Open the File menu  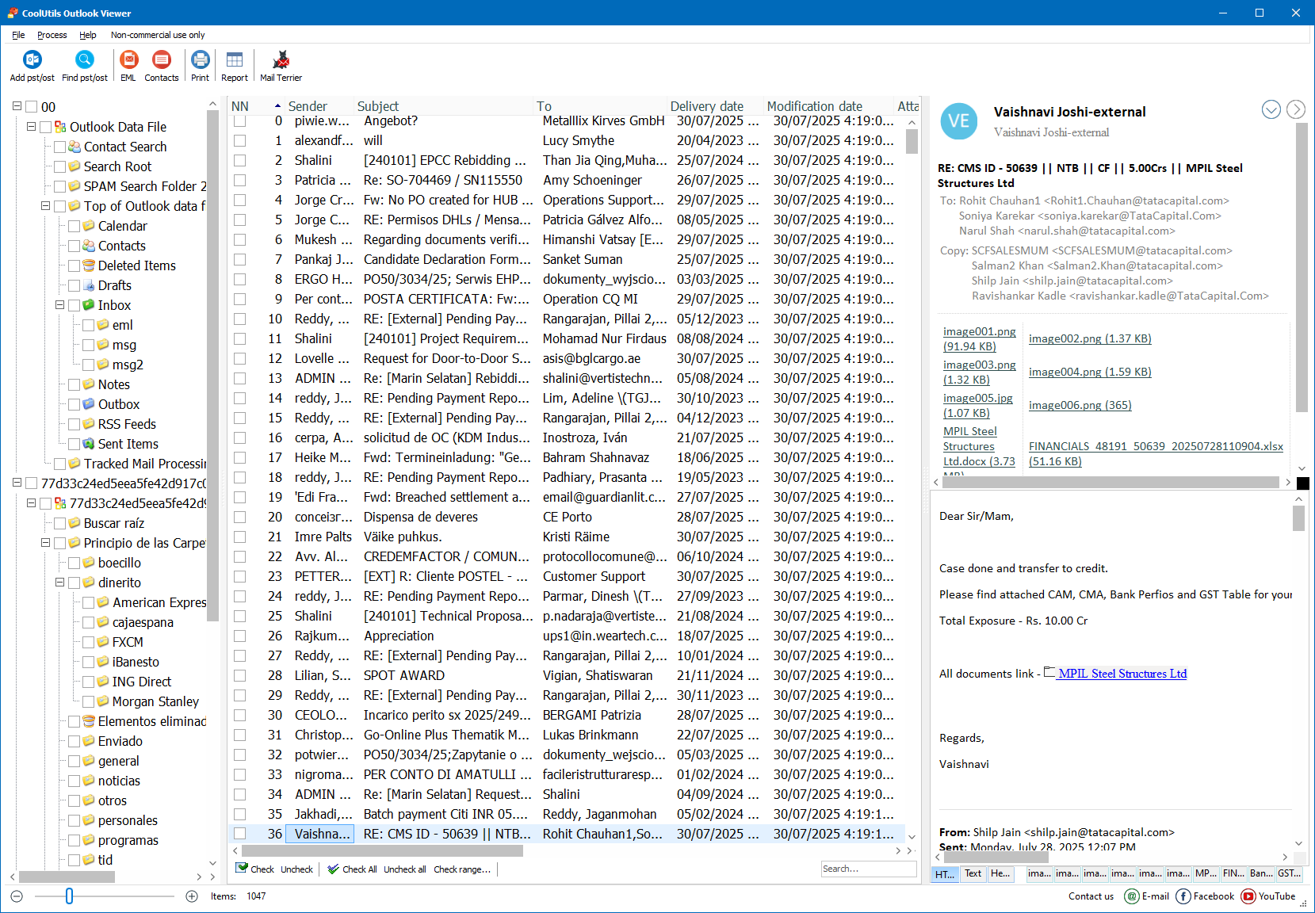click(x=18, y=35)
